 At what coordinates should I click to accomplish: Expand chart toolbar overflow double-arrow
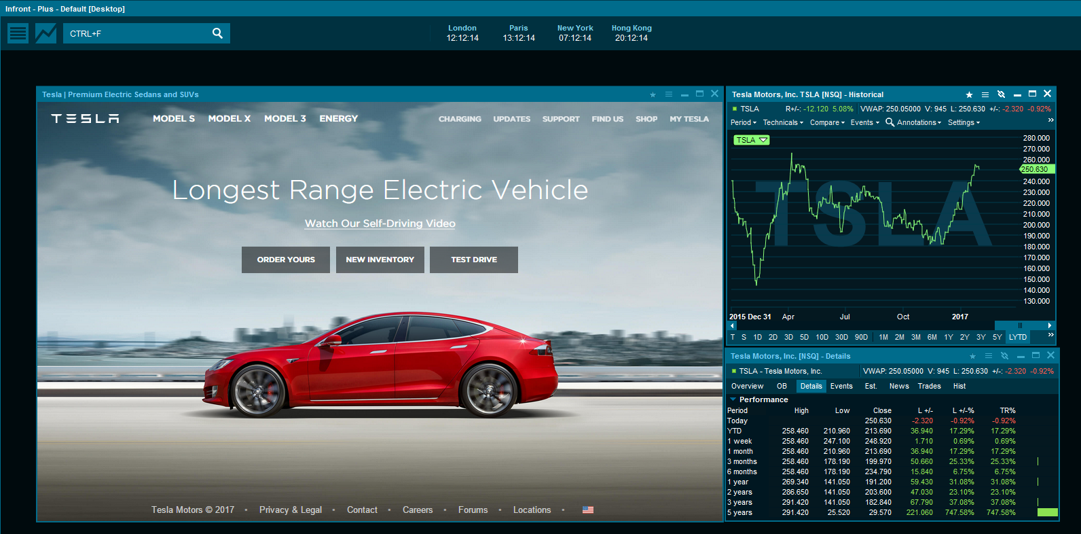(x=1051, y=120)
